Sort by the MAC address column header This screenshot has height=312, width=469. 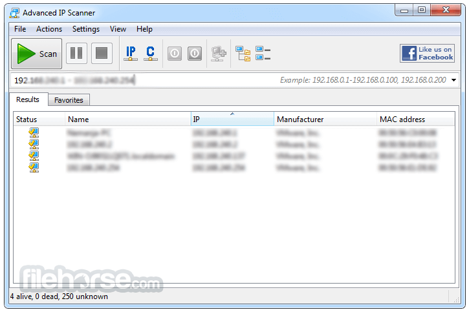(415, 120)
